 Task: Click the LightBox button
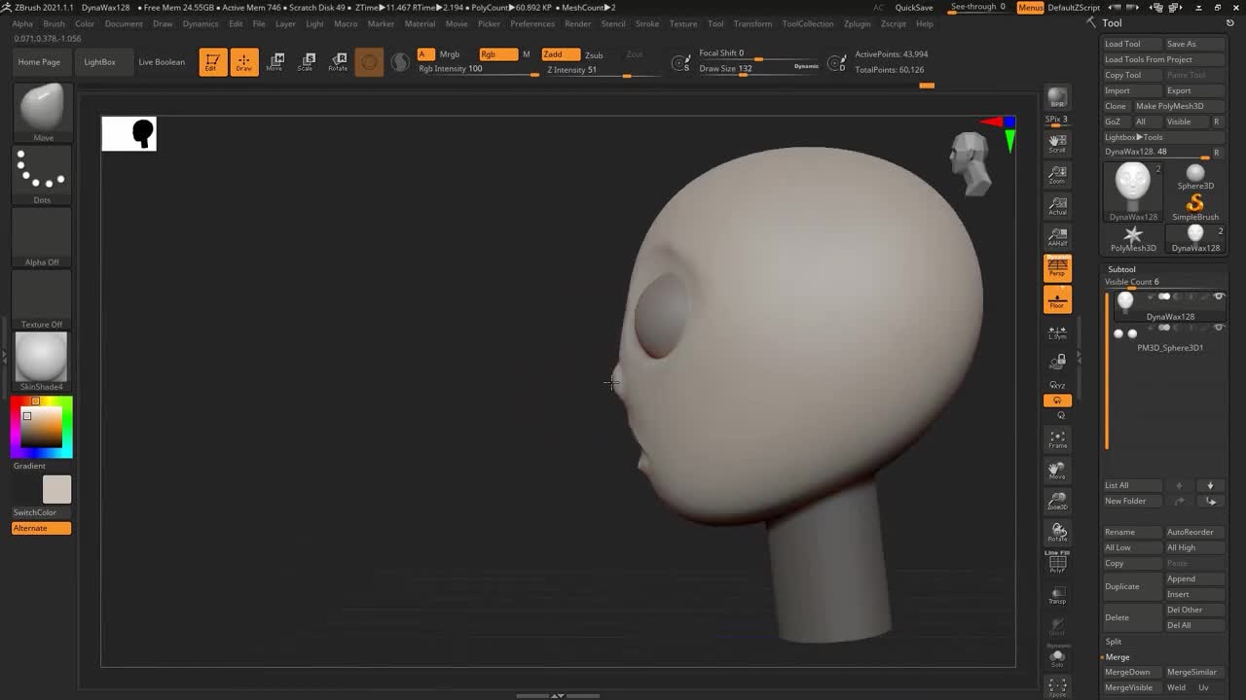pos(99,62)
